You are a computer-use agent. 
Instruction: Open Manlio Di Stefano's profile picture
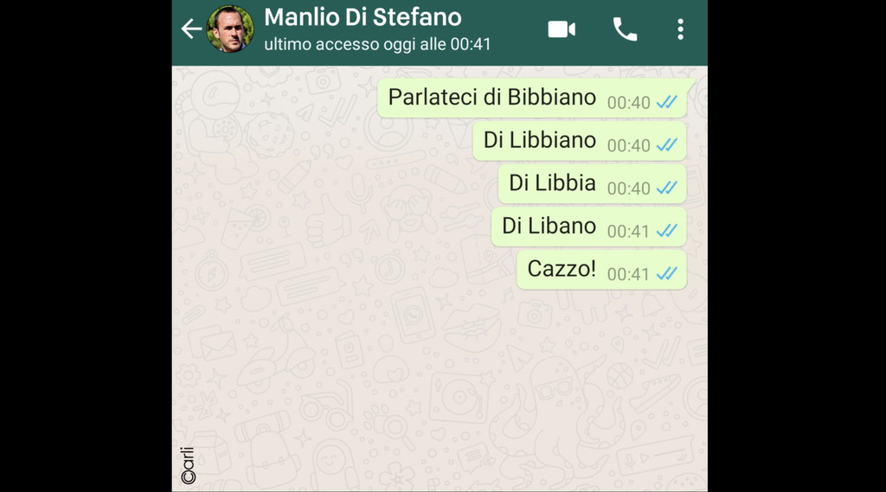point(230,29)
